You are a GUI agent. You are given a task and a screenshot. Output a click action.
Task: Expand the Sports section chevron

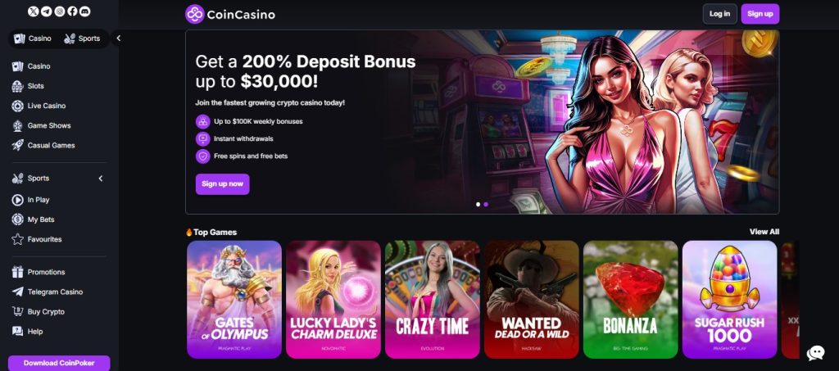(x=101, y=179)
